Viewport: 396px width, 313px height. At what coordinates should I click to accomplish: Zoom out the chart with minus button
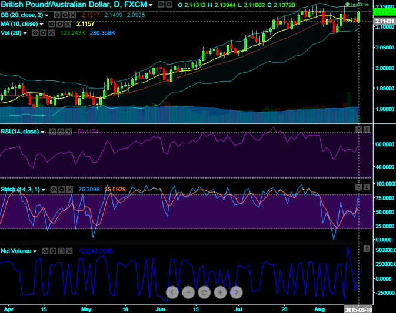188,292
